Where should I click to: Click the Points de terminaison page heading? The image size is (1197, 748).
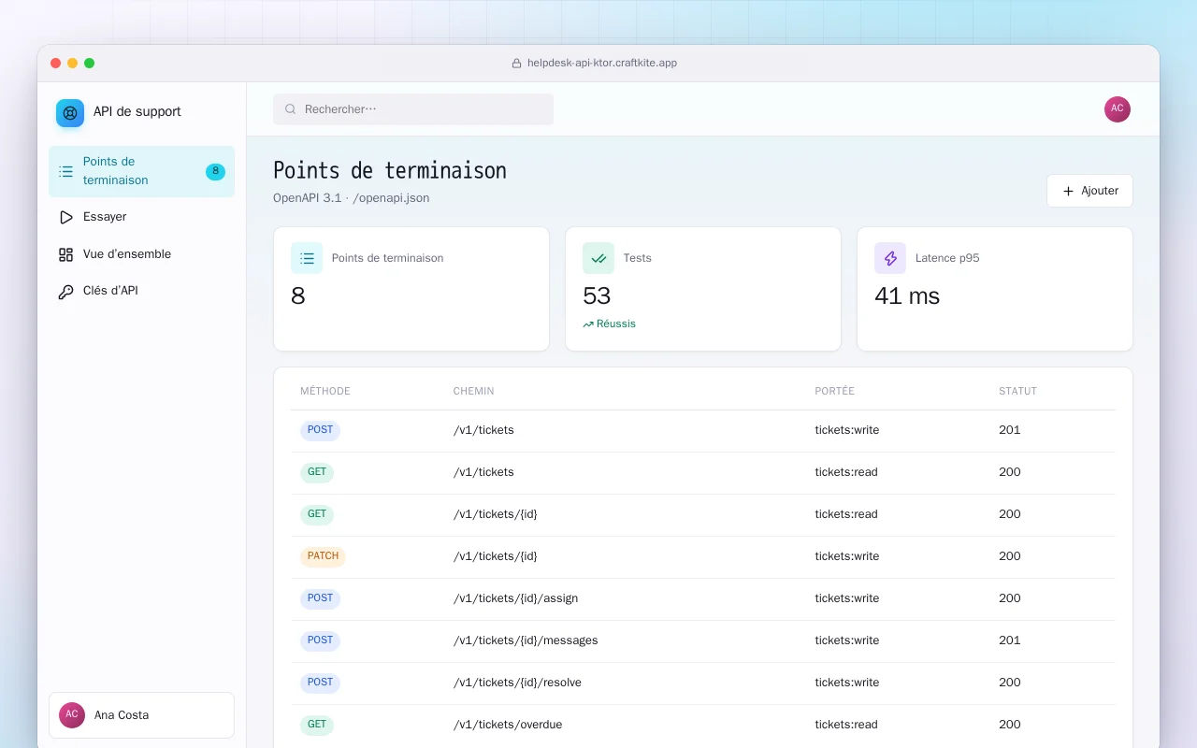390,170
